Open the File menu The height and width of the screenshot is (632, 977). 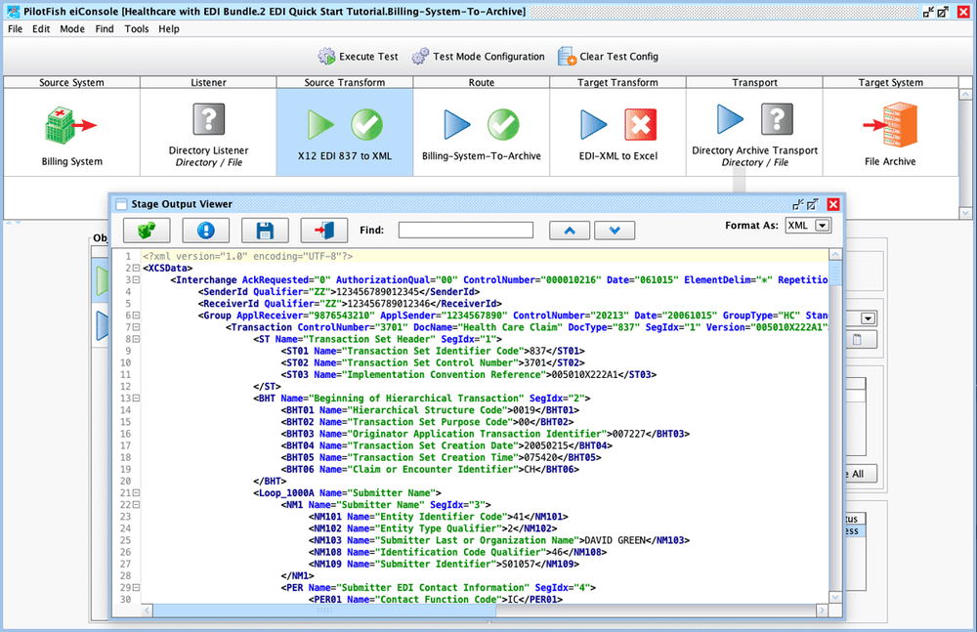15,28
